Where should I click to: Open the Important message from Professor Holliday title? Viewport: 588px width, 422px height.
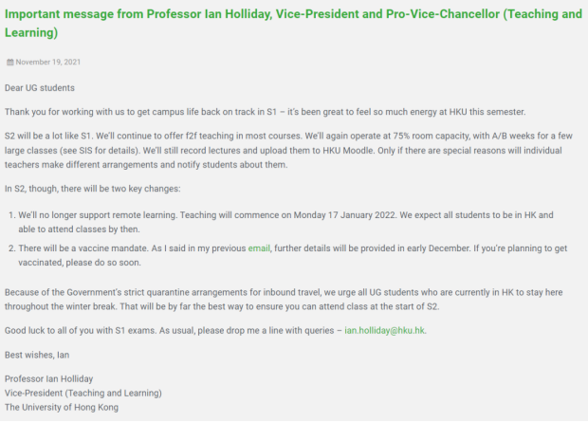293,23
